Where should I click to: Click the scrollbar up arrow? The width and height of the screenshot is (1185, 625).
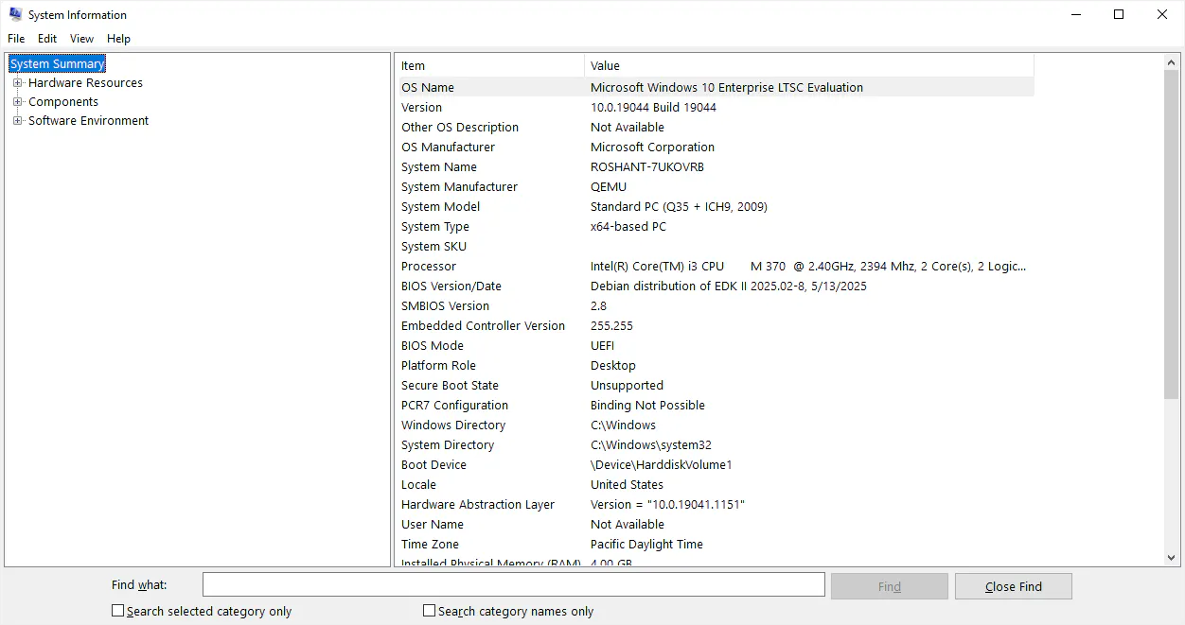(x=1172, y=61)
